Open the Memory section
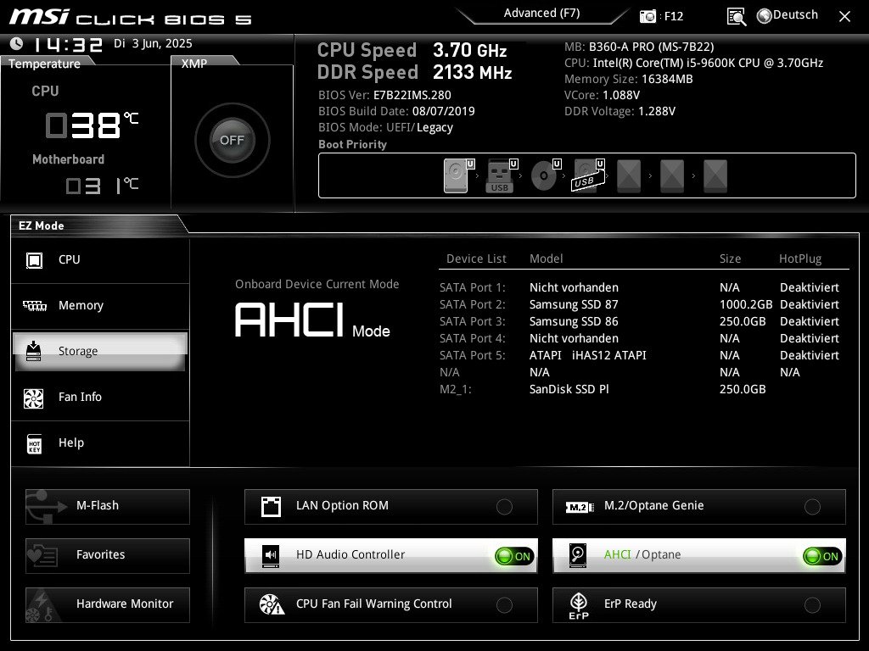The height and width of the screenshot is (651, 869). click(x=100, y=306)
